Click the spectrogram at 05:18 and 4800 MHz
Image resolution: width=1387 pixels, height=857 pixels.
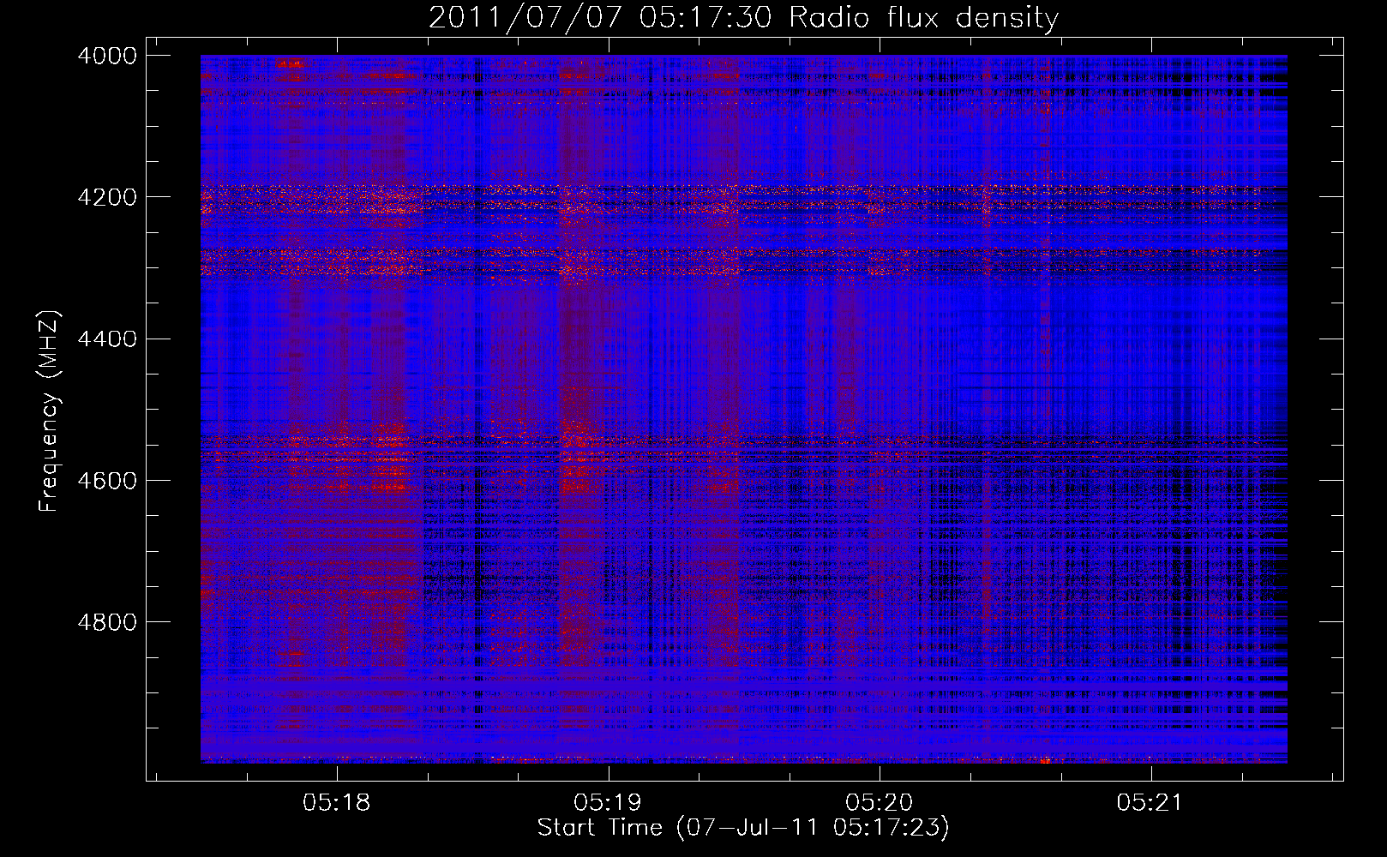pos(337,621)
